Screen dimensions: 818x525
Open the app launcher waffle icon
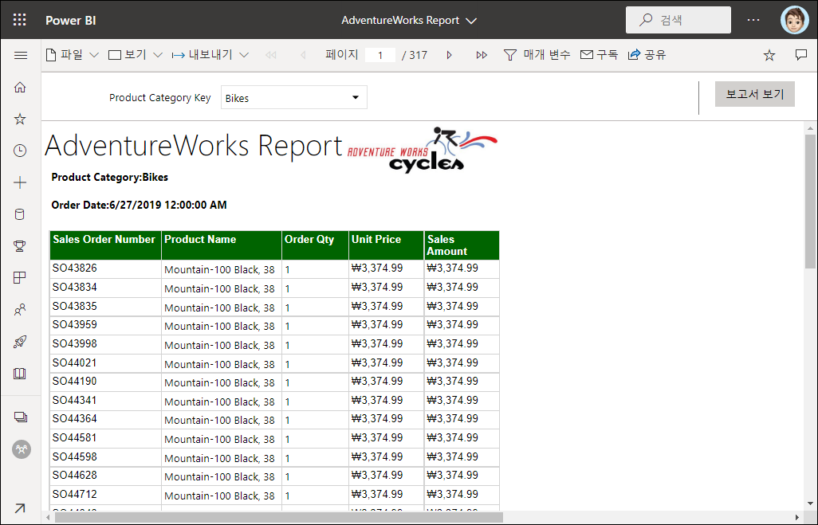coord(19,20)
